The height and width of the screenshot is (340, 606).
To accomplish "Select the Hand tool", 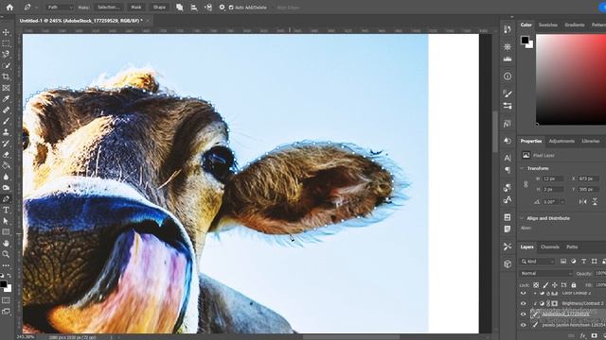I will pyautogui.click(x=6, y=244).
